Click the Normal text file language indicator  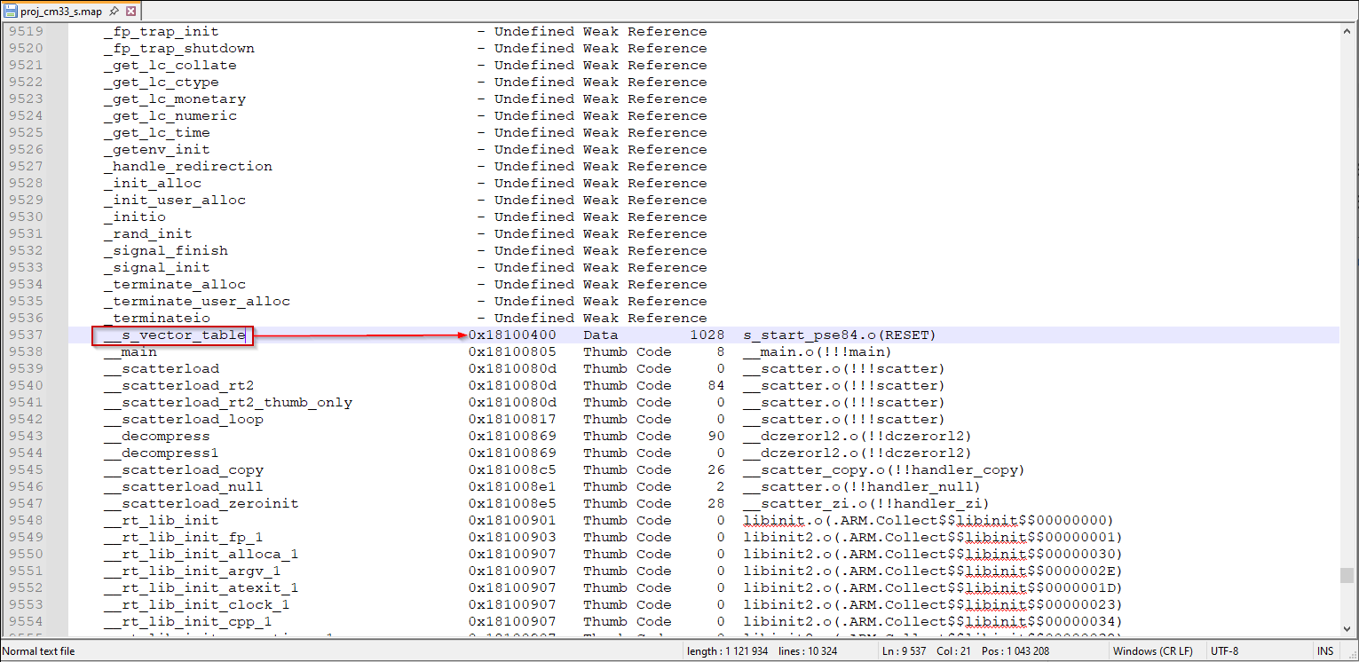[40, 651]
